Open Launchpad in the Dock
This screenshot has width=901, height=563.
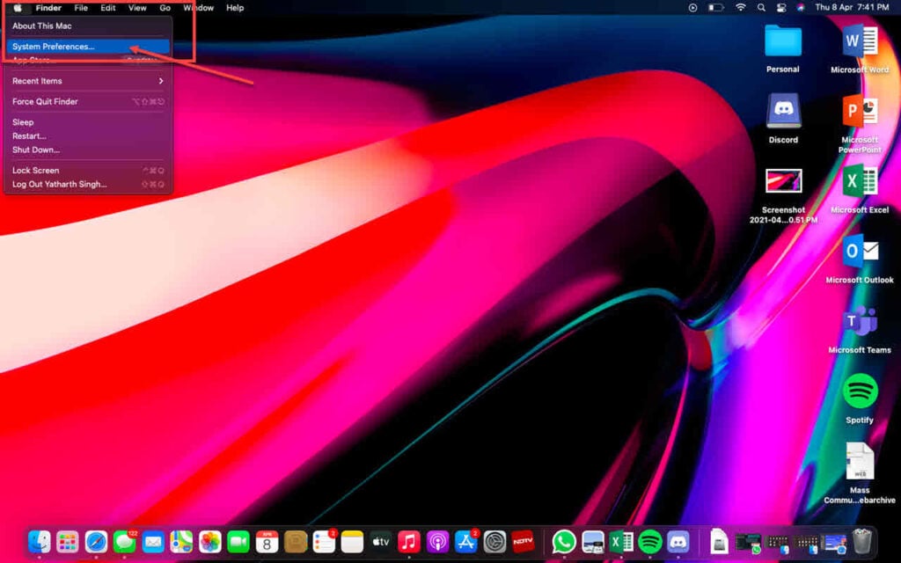[67, 542]
